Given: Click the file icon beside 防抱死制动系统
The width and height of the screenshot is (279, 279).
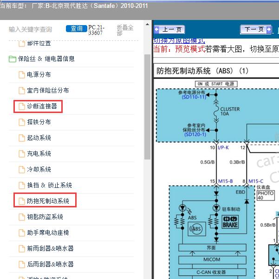Looking at the screenshot, I should (22, 201).
